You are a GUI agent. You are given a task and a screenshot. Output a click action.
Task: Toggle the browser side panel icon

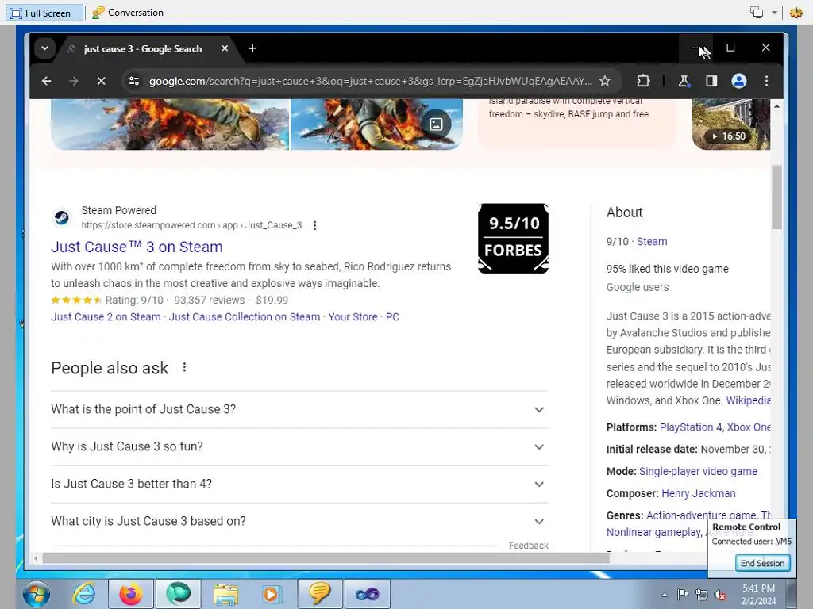pos(711,81)
